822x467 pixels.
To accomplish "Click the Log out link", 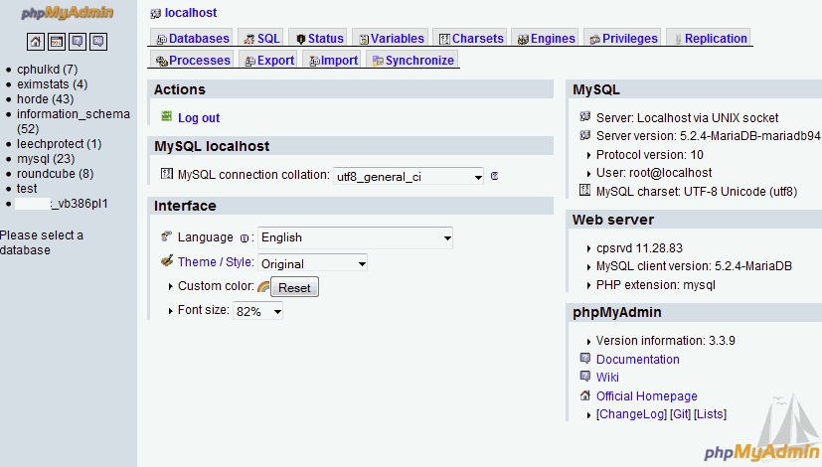I will [x=199, y=118].
